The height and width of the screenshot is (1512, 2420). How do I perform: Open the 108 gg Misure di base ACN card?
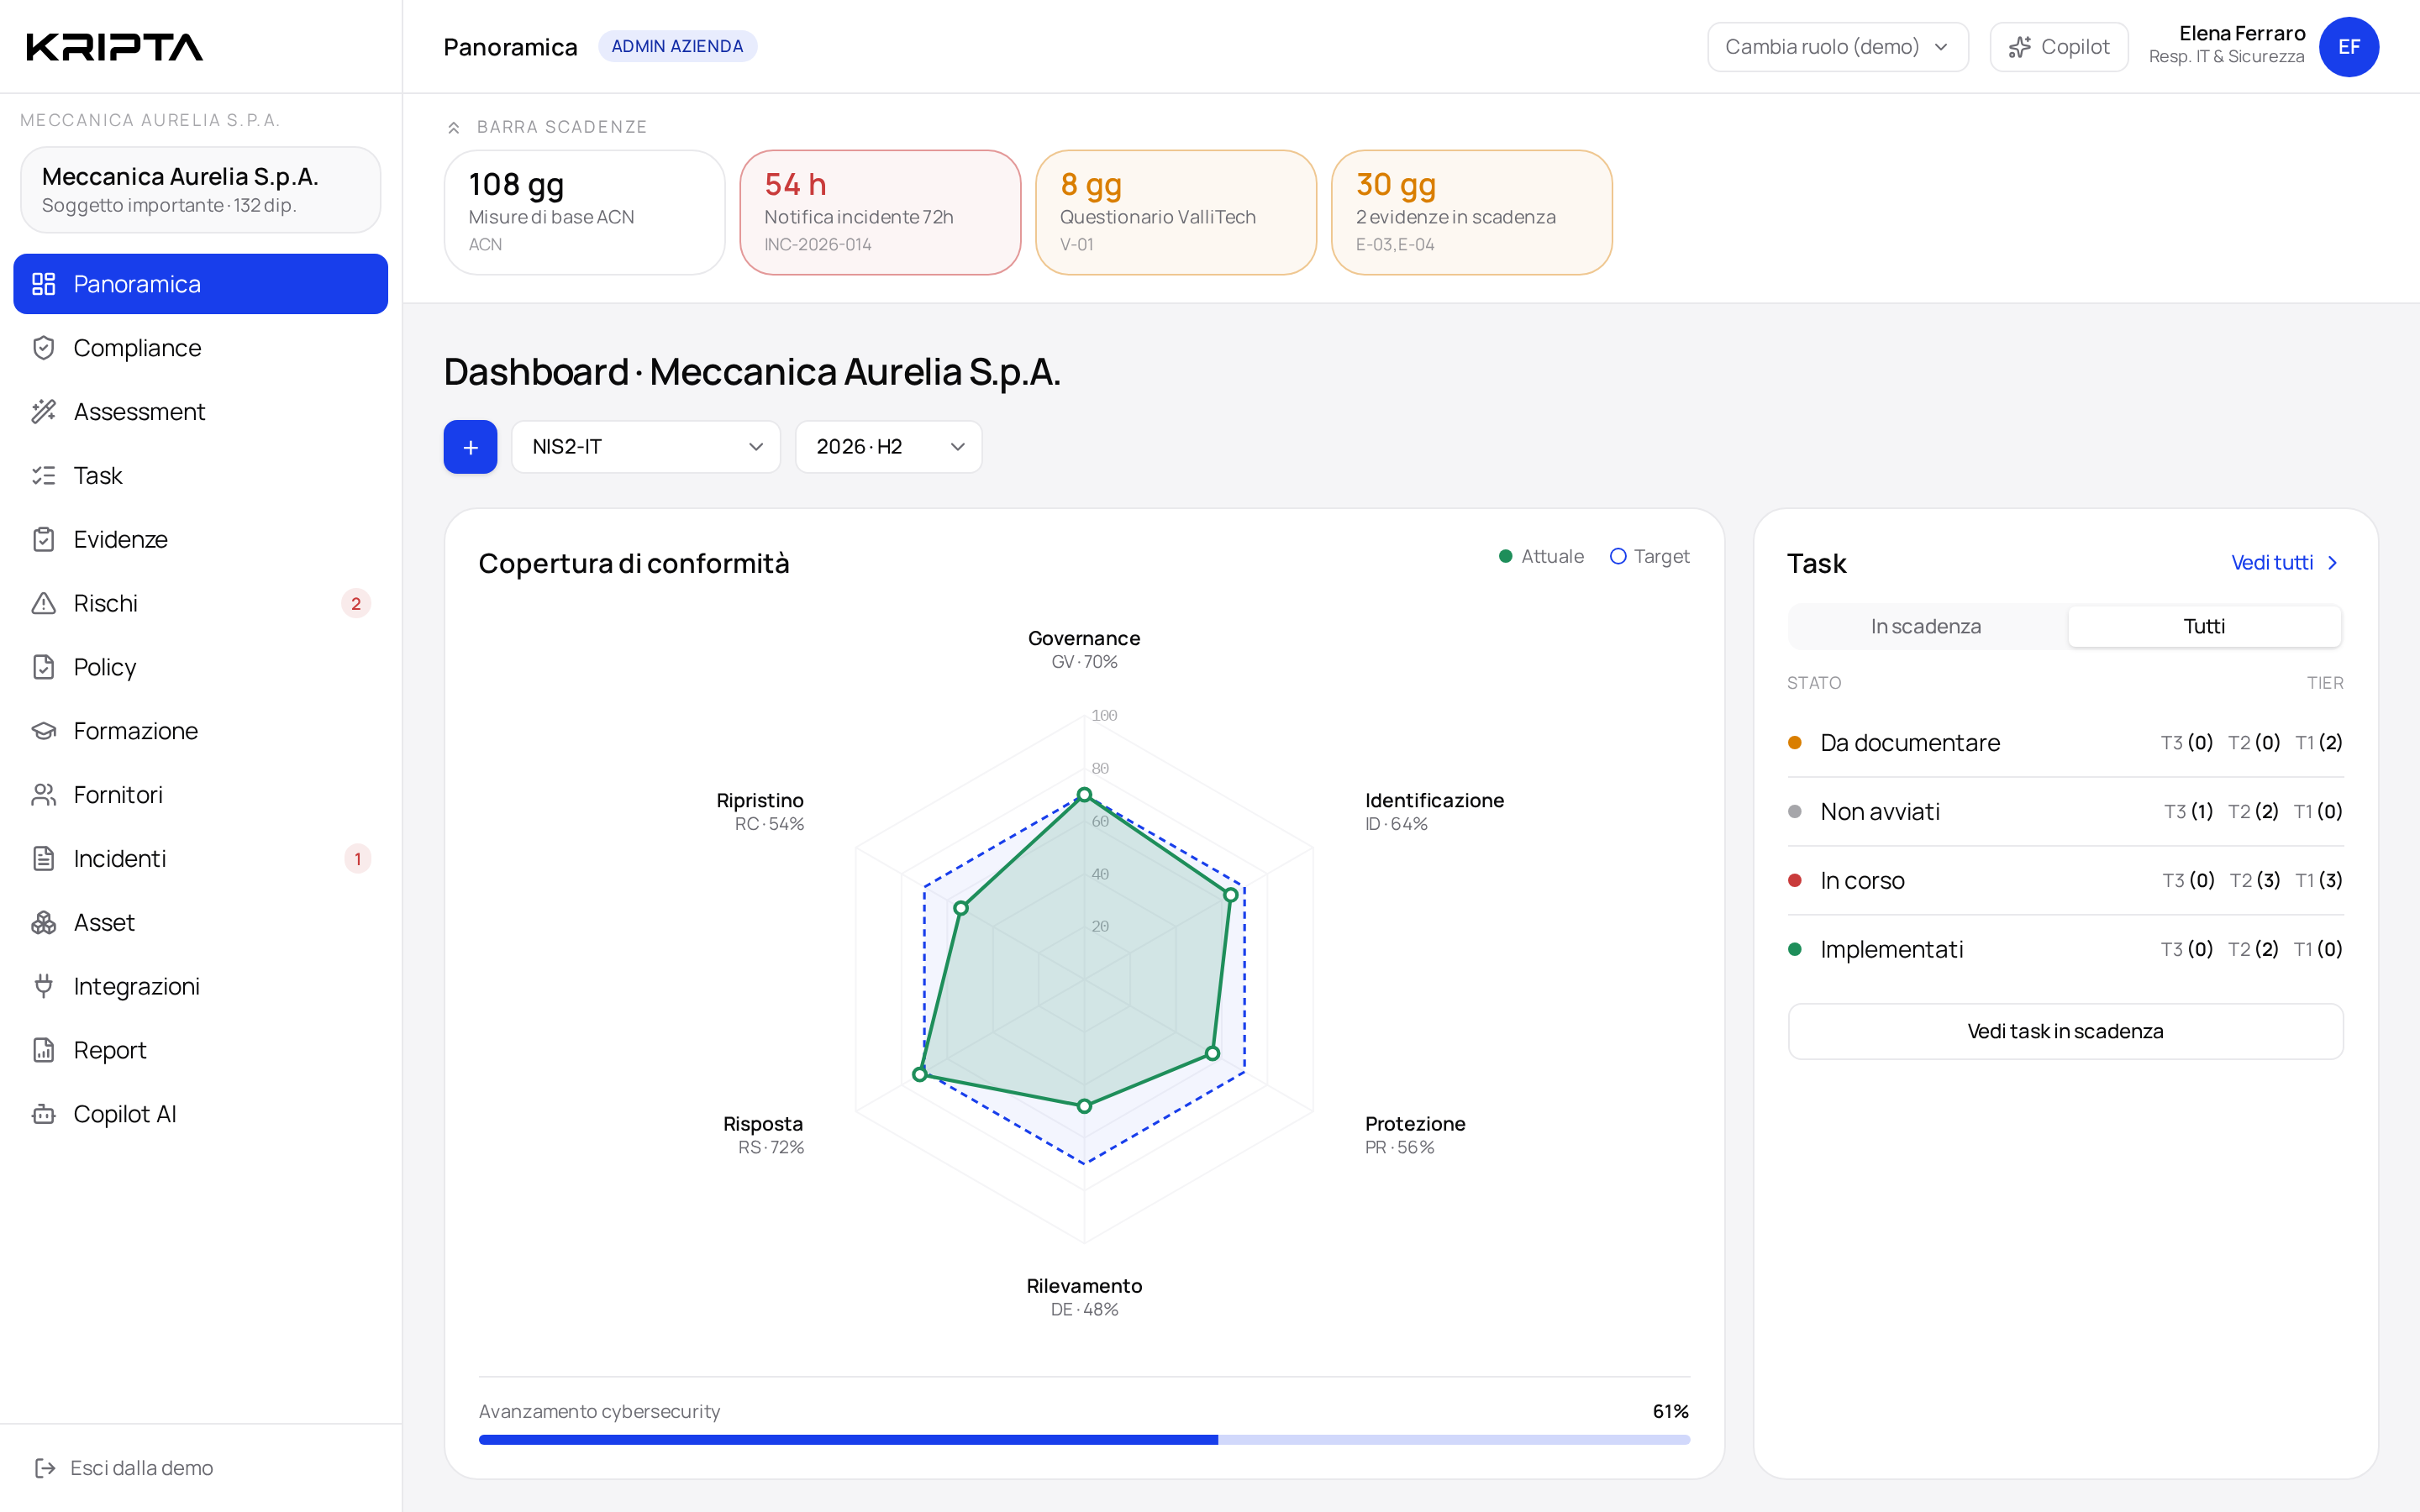[x=584, y=212]
